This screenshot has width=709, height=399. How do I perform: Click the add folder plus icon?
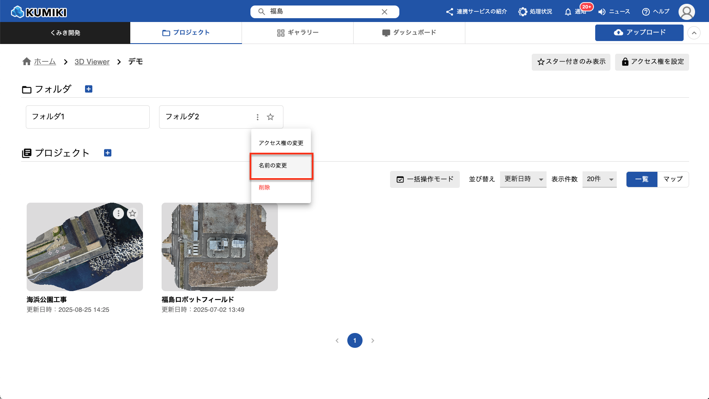(x=88, y=89)
